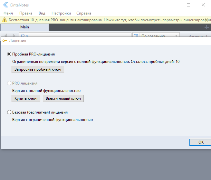Image resolution: width=211 pixels, height=180 pixels.
Task: Click the license activation banner text
Action: pyautogui.click(x=109, y=20)
